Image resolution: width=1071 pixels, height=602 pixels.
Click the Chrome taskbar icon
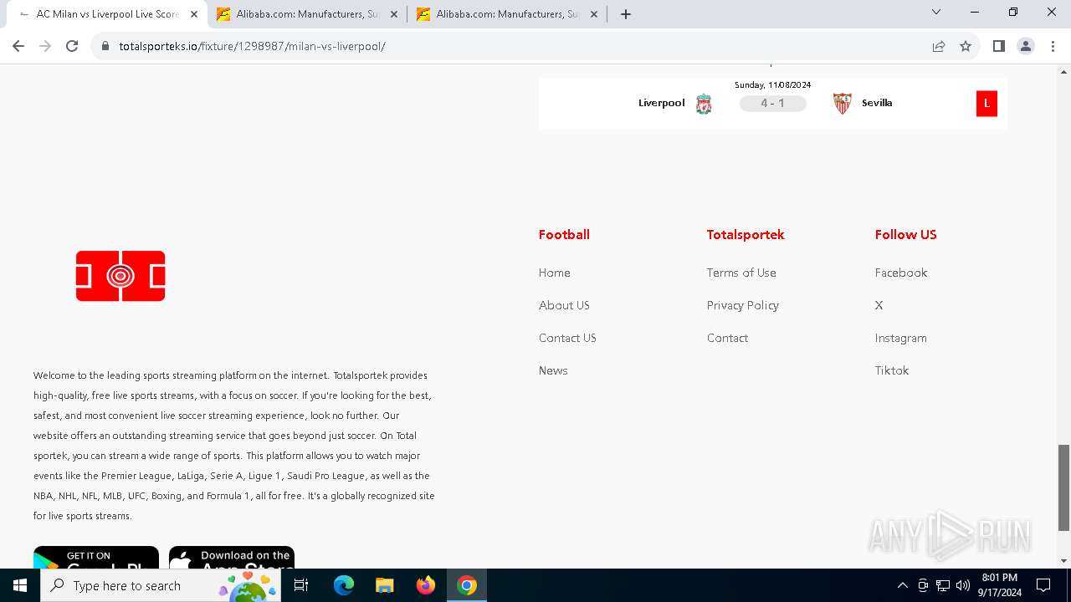click(x=467, y=585)
